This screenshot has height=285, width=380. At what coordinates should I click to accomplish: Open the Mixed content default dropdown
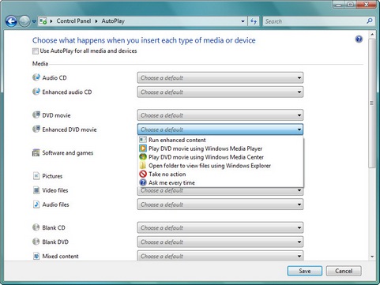(220, 256)
